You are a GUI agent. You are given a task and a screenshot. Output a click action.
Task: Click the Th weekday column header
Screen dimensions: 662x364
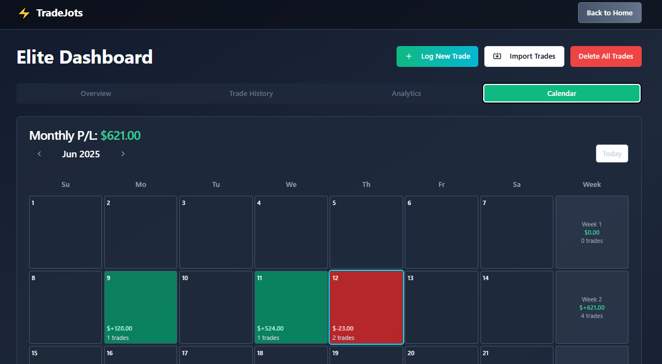click(x=366, y=184)
